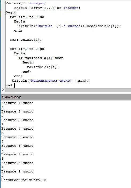Click the 'max:=chisla[1];' assignment line
Screen dimensions: 131x188
coord(26,40)
